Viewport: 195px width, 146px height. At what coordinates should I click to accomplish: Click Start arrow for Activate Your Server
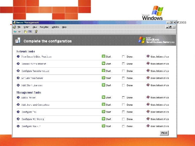tap(103, 78)
